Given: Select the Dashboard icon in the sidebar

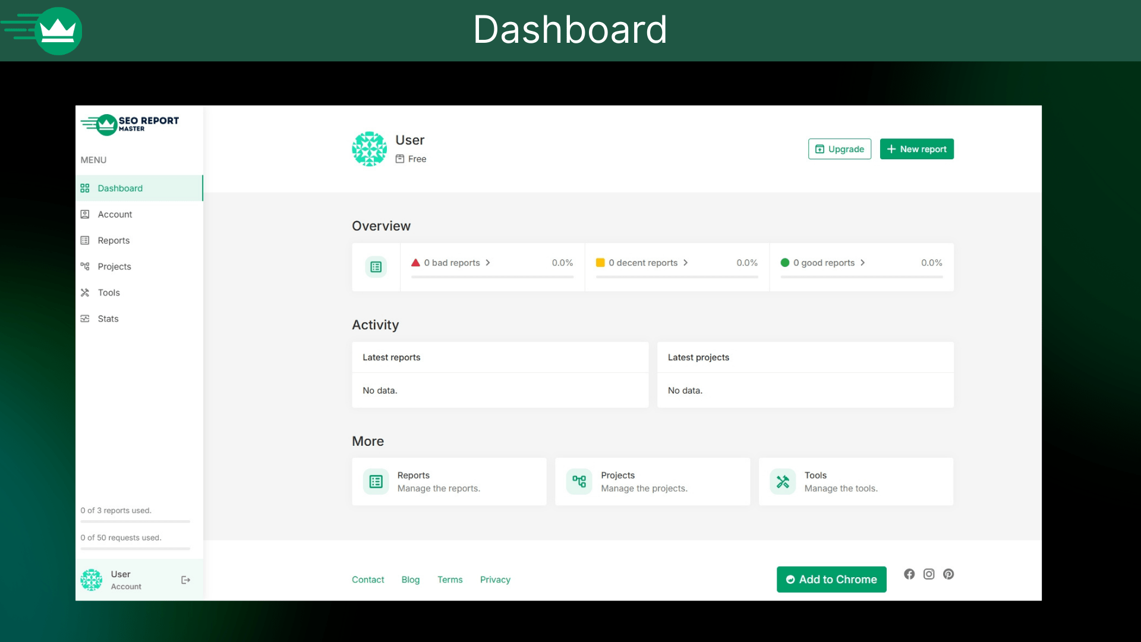Looking at the screenshot, I should click(85, 188).
